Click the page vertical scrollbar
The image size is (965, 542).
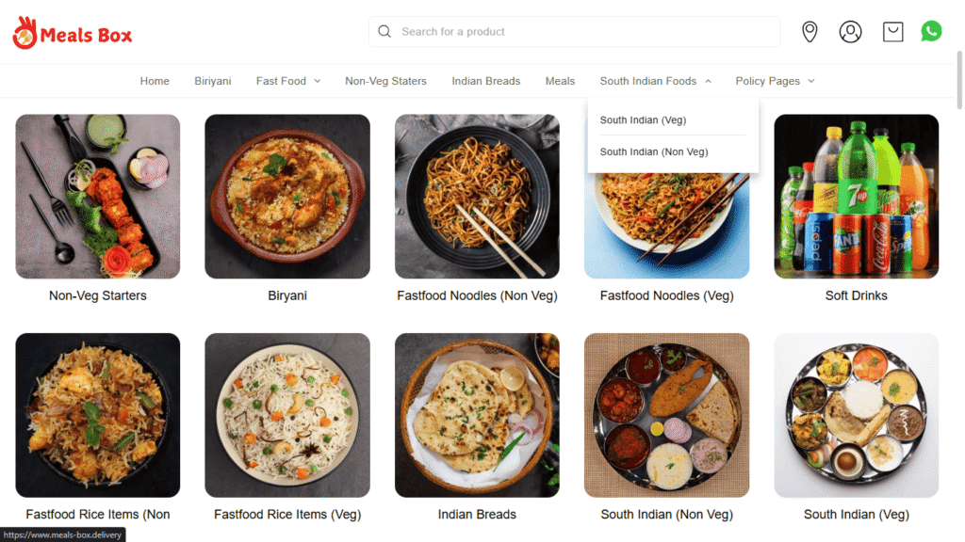point(959,282)
